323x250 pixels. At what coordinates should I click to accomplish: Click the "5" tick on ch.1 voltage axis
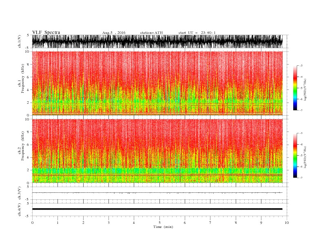[28, 35]
